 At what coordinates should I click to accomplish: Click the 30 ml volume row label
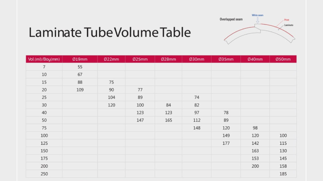click(x=44, y=105)
